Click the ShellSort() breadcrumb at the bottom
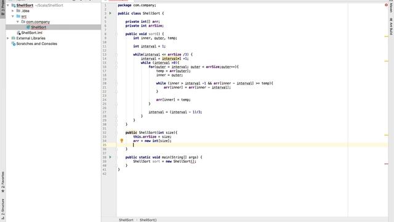 click(148, 220)
